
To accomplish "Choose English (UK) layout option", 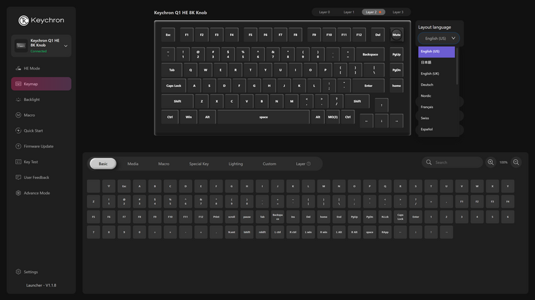I will (437, 73).
